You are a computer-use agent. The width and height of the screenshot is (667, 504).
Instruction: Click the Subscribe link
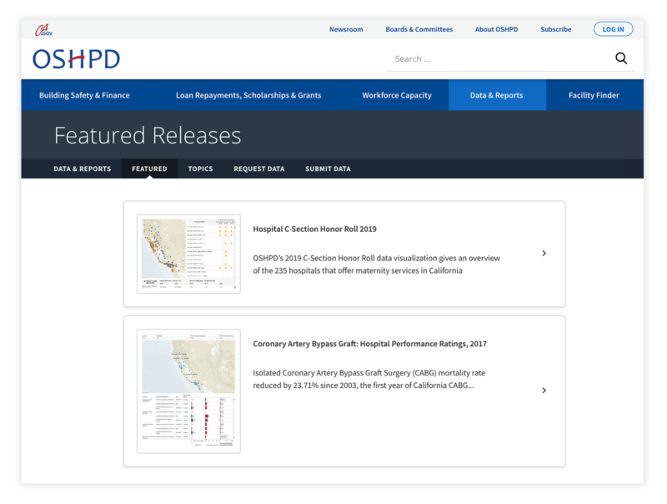[555, 29]
